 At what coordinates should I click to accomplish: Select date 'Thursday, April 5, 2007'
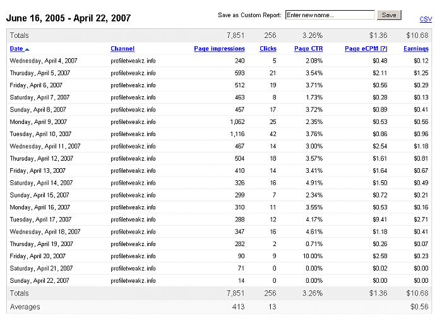tap(40, 73)
